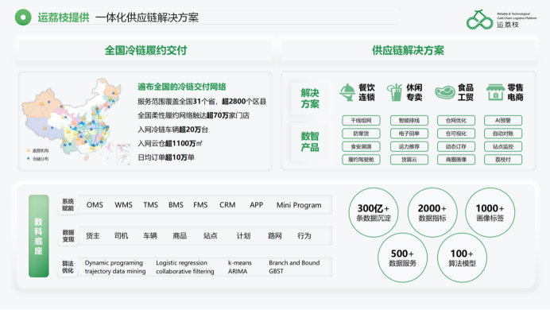
Task: Click the 荔枝付 product button
Action: (503, 159)
